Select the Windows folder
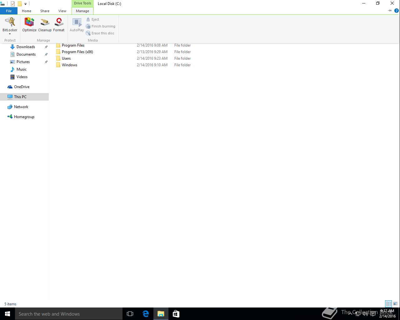This screenshot has height=320, width=400. (x=69, y=65)
